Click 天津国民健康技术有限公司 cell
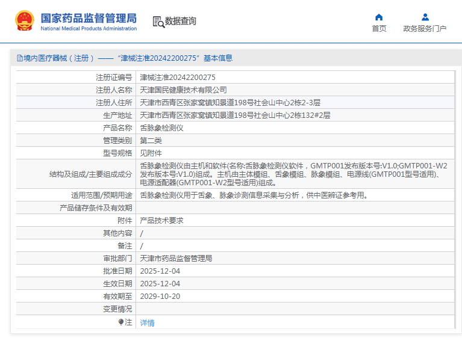This screenshot has width=462, height=338. (x=183, y=90)
